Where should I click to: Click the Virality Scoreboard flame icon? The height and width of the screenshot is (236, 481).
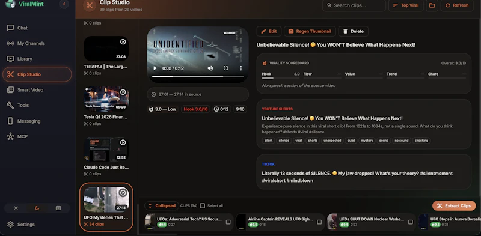[x=265, y=63]
